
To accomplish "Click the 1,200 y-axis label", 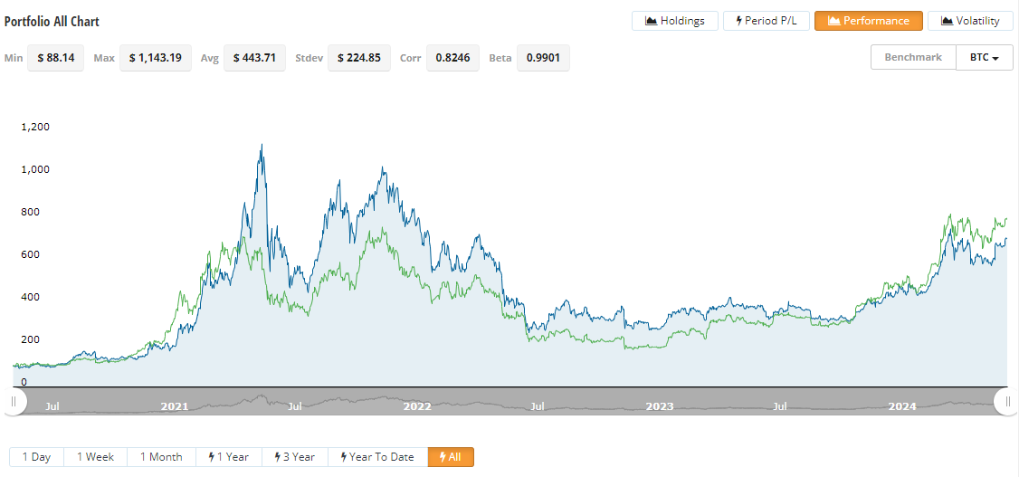I will tap(35, 127).
